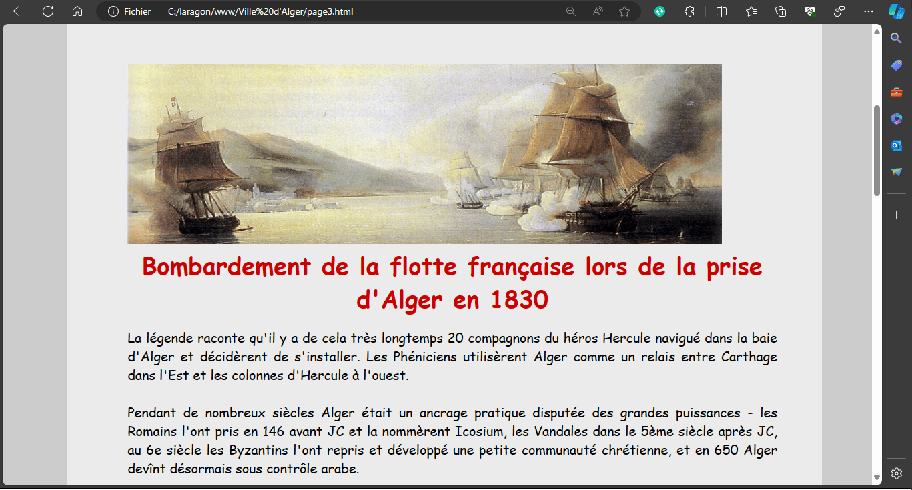Launch Copilot from the toolbar
Screen dimensions: 912x490
pyautogui.click(x=896, y=11)
